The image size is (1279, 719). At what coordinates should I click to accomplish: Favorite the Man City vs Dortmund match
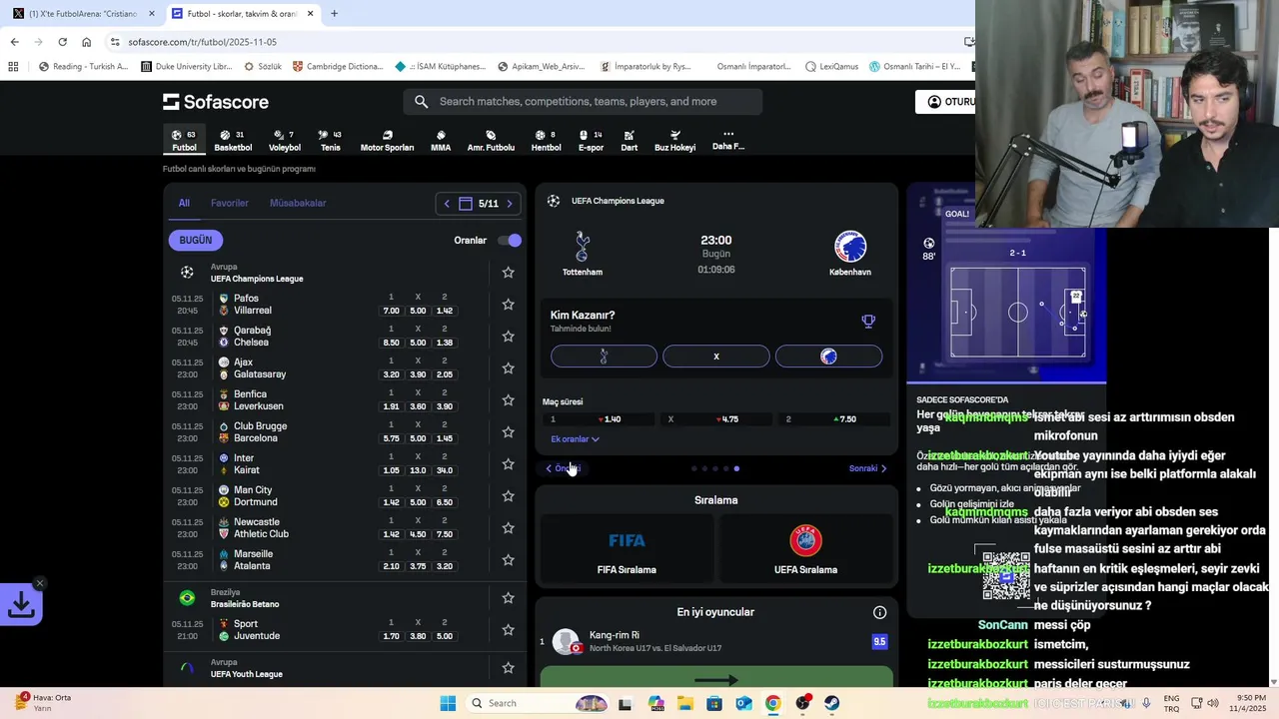coord(508,496)
